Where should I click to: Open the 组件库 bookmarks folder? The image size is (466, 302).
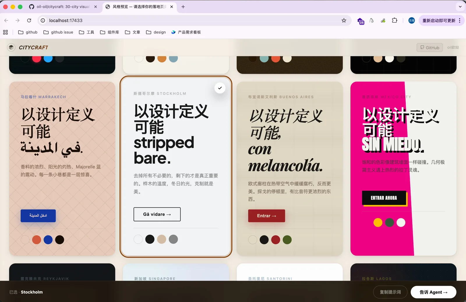click(110, 32)
